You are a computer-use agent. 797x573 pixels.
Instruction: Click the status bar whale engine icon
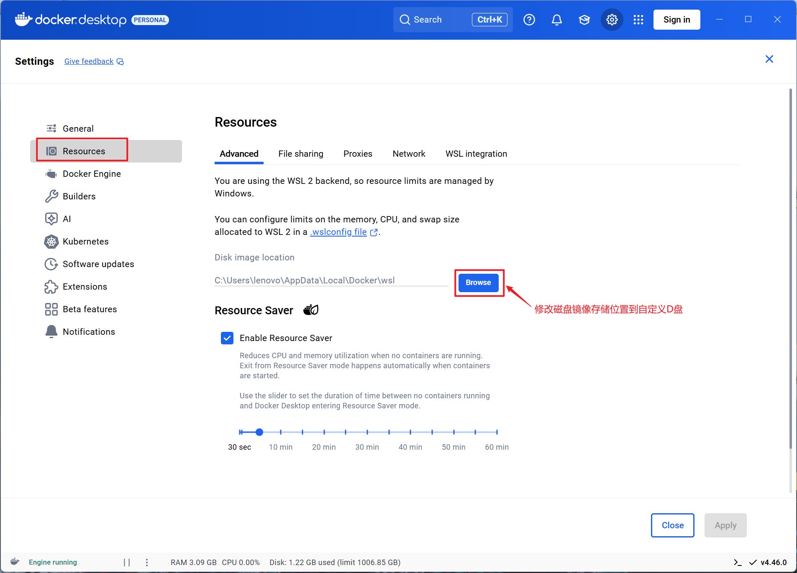point(15,561)
